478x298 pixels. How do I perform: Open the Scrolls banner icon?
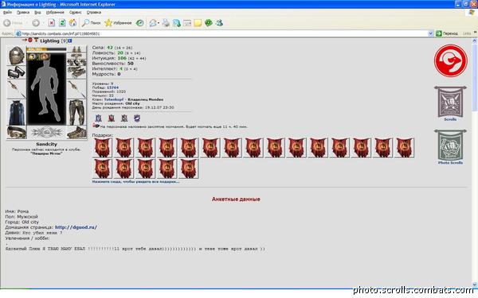coord(450,103)
